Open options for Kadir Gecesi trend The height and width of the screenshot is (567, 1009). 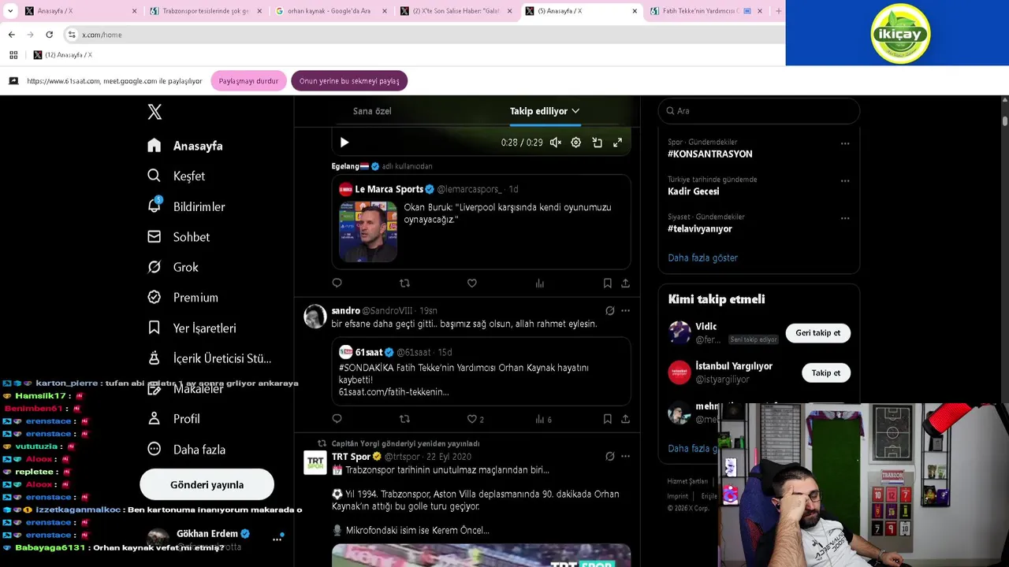(845, 180)
